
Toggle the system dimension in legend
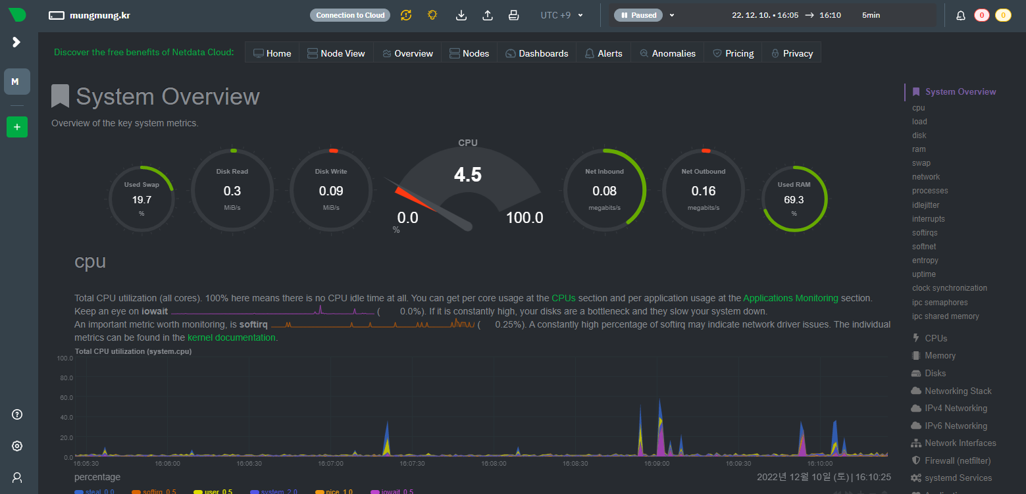(274, 491)
